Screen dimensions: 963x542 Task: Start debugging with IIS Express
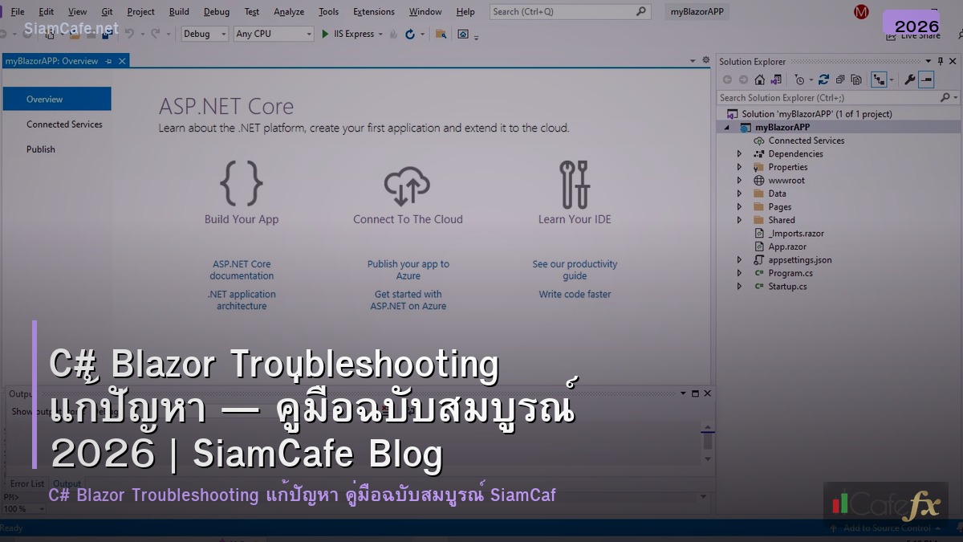click(325, 34)
